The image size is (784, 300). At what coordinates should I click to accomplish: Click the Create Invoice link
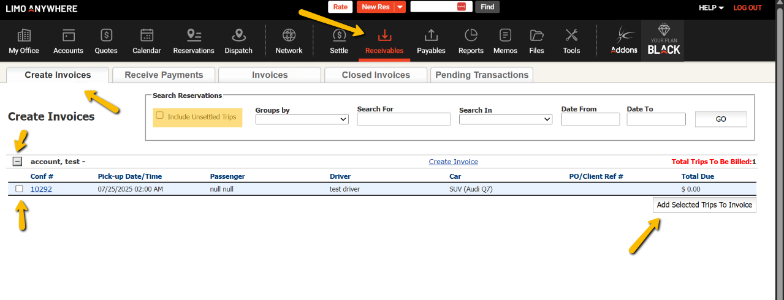pos(453,162)
